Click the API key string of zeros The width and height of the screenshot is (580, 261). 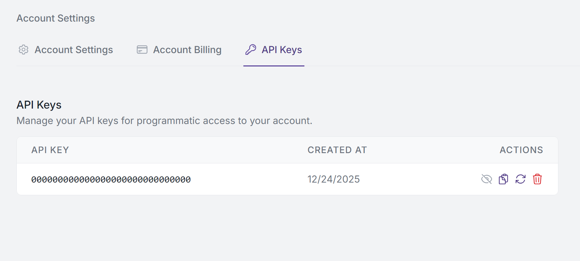111,179
